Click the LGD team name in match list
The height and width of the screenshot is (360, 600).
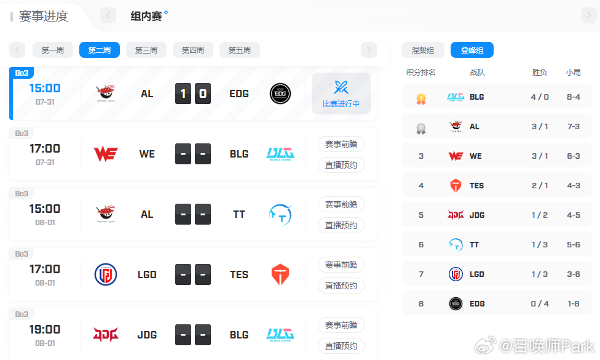click(147, 274)
